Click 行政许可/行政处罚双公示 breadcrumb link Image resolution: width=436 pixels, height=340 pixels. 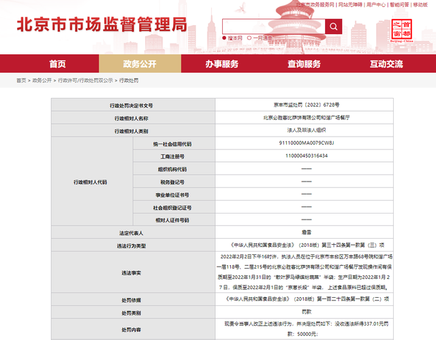[85, 81]
